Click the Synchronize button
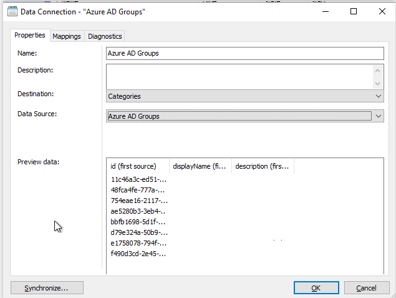Screen dimensions: 396x298 pyautogui.click(x=47, y=288)
